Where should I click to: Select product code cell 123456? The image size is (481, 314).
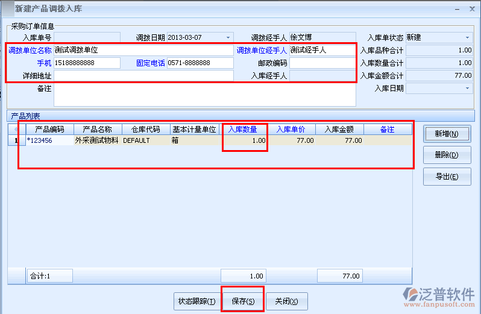49,140
